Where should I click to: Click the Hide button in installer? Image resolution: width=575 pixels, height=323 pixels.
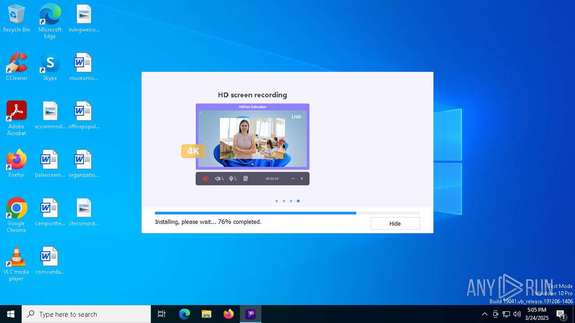[x=395, y=223]
